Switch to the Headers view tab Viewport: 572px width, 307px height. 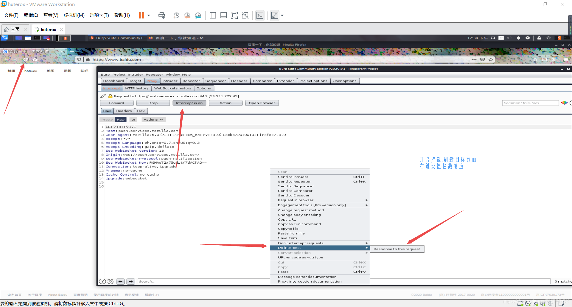(x=124, y=111)
